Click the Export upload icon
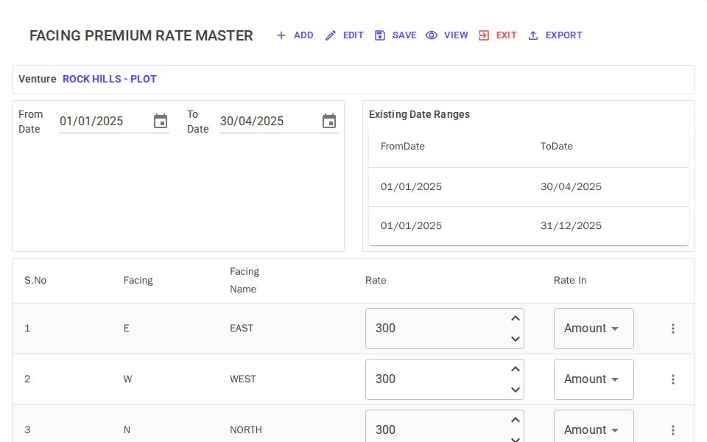This screenshot has height=442, width=707. pyautogui.click(x=533, y=35)
